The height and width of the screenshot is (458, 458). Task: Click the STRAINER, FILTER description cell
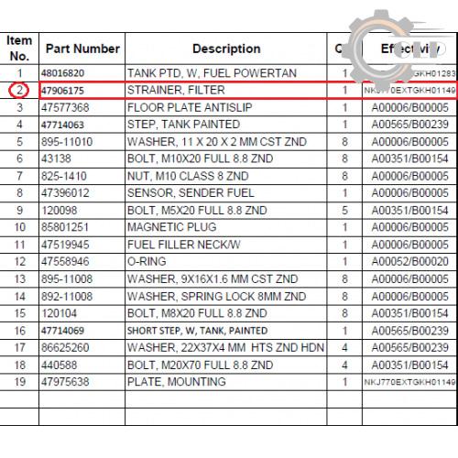coord(225,91)
